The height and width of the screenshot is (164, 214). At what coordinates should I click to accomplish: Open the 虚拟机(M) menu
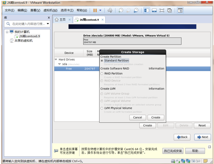(x=50, y=10)
